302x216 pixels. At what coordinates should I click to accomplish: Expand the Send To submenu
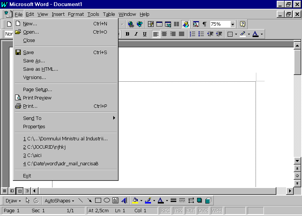pos(66,118)
